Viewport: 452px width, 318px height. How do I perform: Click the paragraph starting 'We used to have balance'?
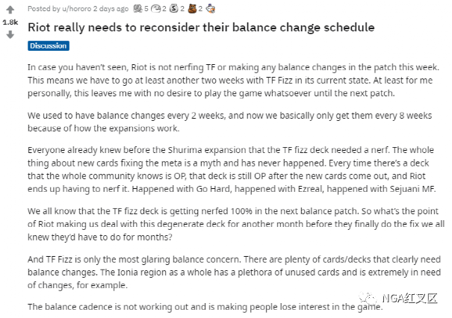click(x=230, y=122)
